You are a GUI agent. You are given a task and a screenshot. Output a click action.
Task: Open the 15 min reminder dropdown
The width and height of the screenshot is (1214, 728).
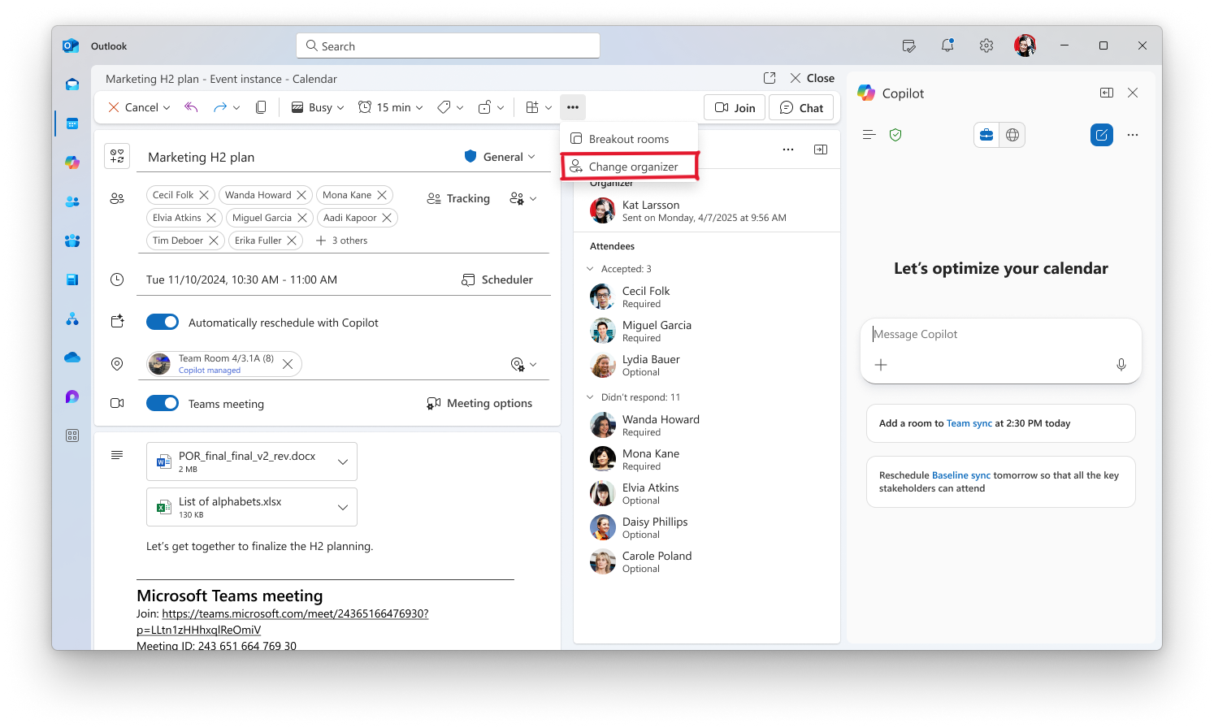point(391,107)
